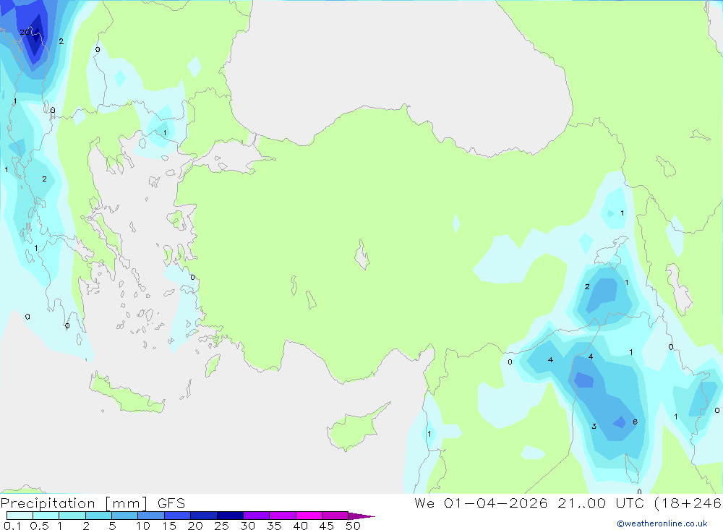
Task: Select the 0.5–1 mm legend color box
Action: click(46, 516)
